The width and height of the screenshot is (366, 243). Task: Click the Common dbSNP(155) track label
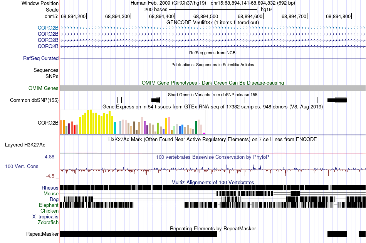tap(34, 100)
